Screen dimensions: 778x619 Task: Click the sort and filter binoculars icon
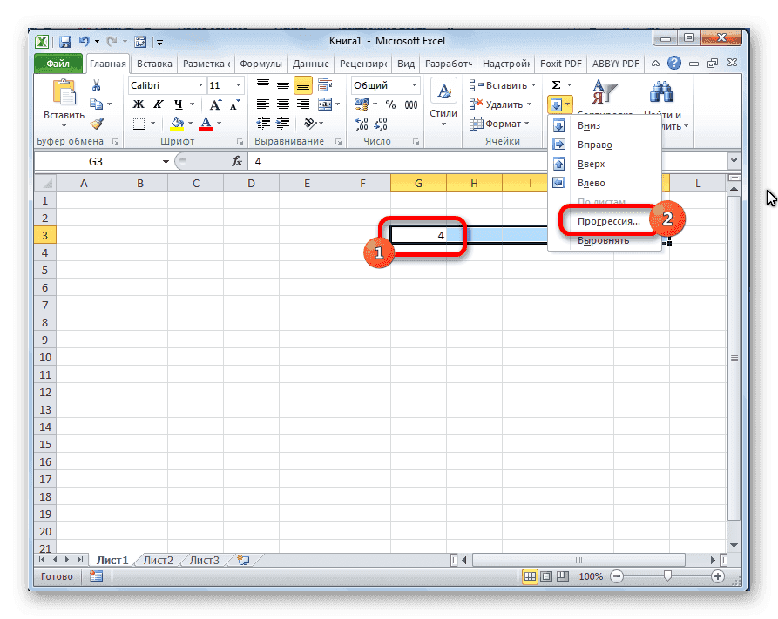660,90
